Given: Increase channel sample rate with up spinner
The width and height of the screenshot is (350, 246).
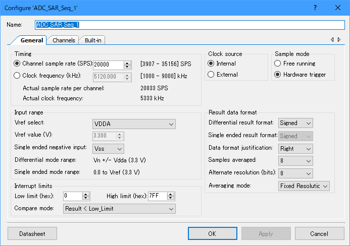Looking at the screenshot, I should click(128, 63).
